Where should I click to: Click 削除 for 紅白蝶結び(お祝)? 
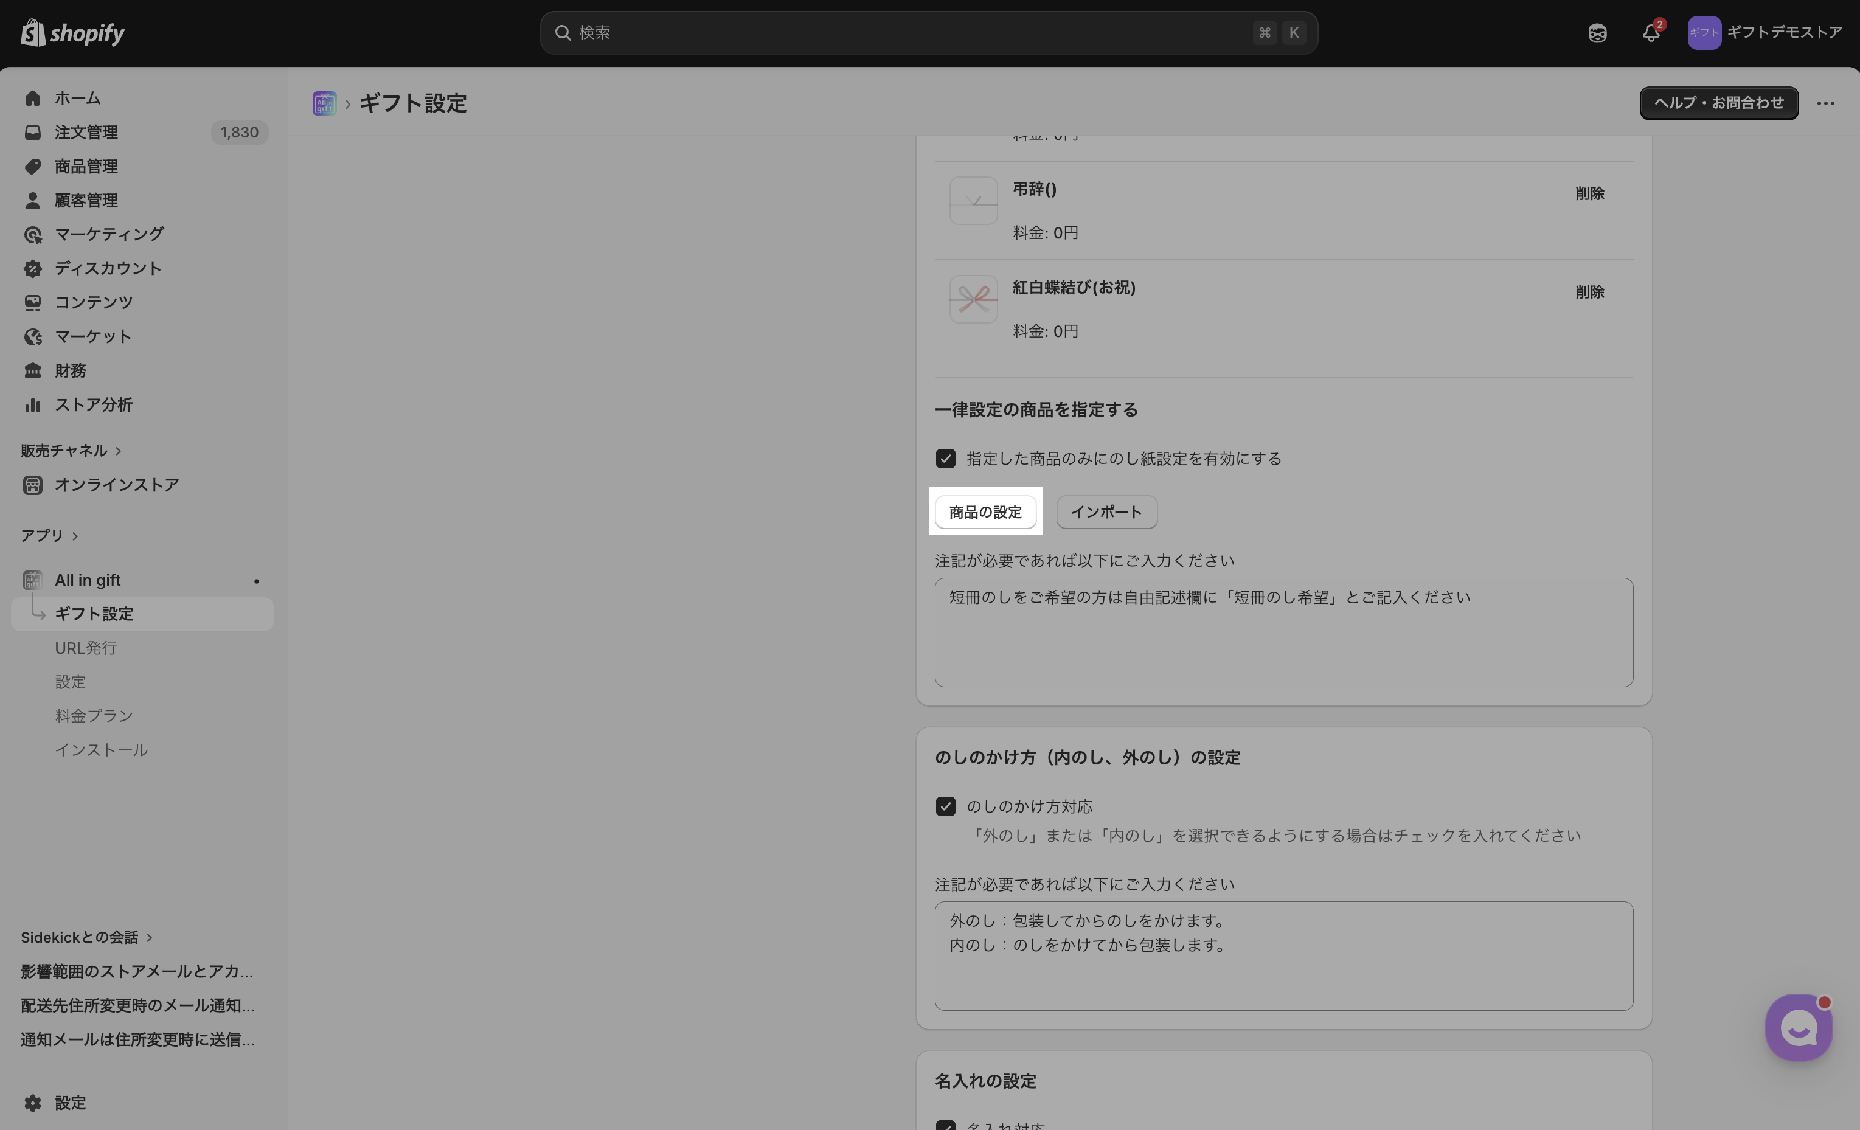(x=1589, y=292)
